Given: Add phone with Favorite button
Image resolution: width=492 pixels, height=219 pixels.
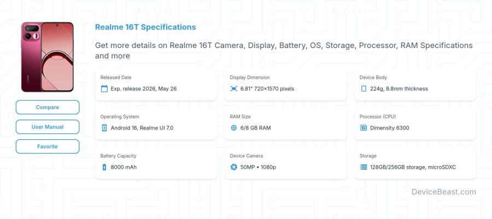Looking at the screenshot, I should [48, 146].
